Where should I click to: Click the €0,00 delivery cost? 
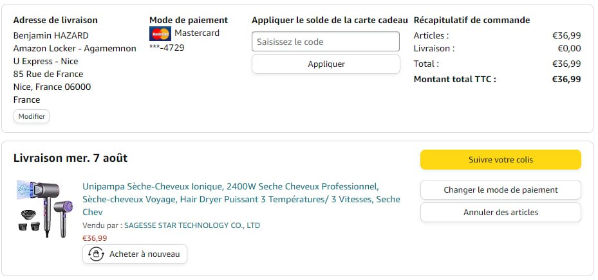568,48
